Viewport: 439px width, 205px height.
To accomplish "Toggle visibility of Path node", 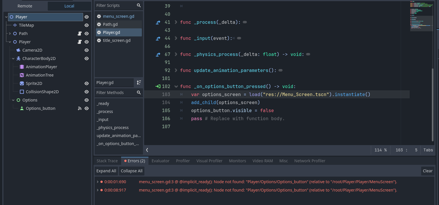I will tap(86, 34).
